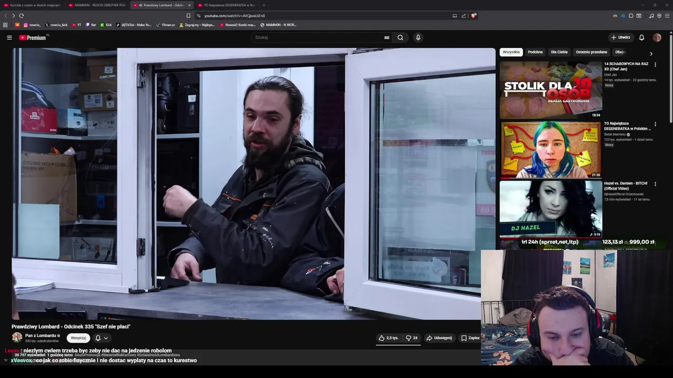Open the apps grid icon in bookmarks bar
This screenshot has width=673, height=378.
tap(5, 25)
